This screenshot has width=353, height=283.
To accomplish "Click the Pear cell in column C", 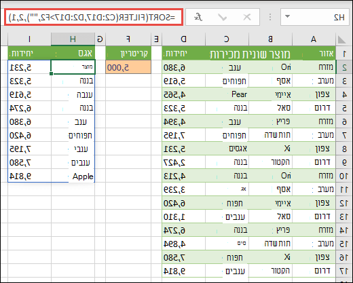I will [x=227, y=94].
